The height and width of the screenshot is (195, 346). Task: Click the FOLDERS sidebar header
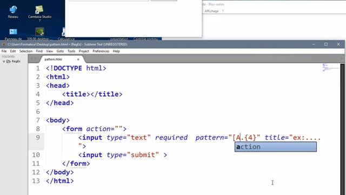pyautogui.click(x=8, y=56)
